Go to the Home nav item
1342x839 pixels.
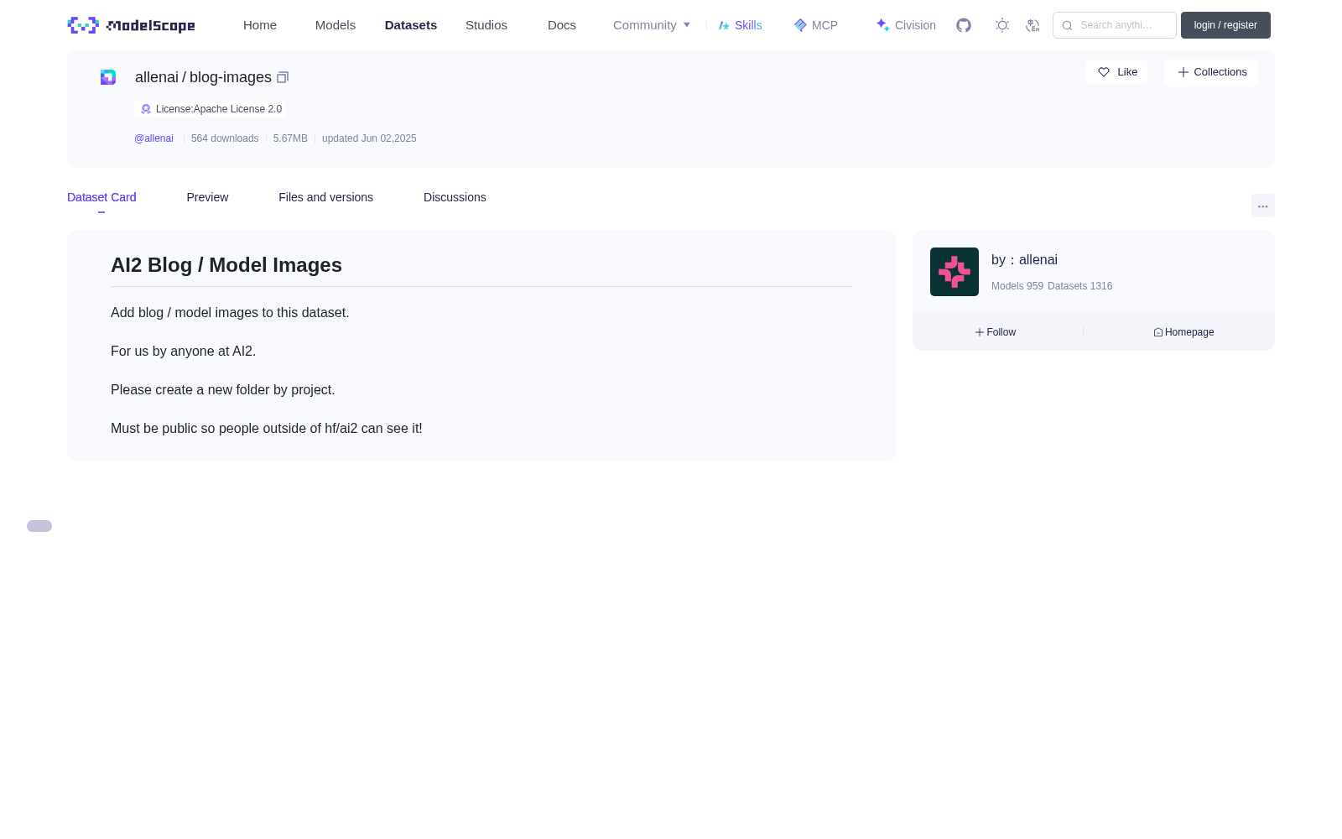(260, 25)
